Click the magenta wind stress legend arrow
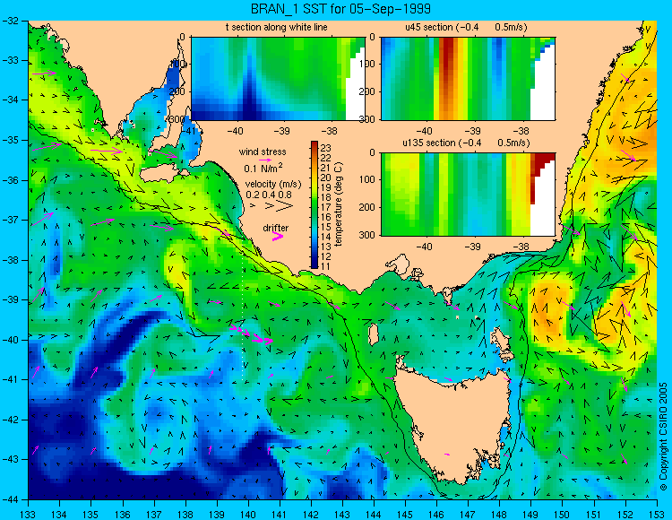The height and width of the screenshot is (520, 672). point(265,160)
